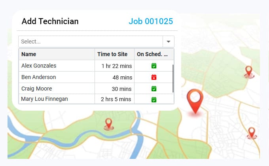The height and width of the screenshot is (166, 269).
Task: Click the small map pin by the river
Action: pyautogui.click(x=109, y=124)
